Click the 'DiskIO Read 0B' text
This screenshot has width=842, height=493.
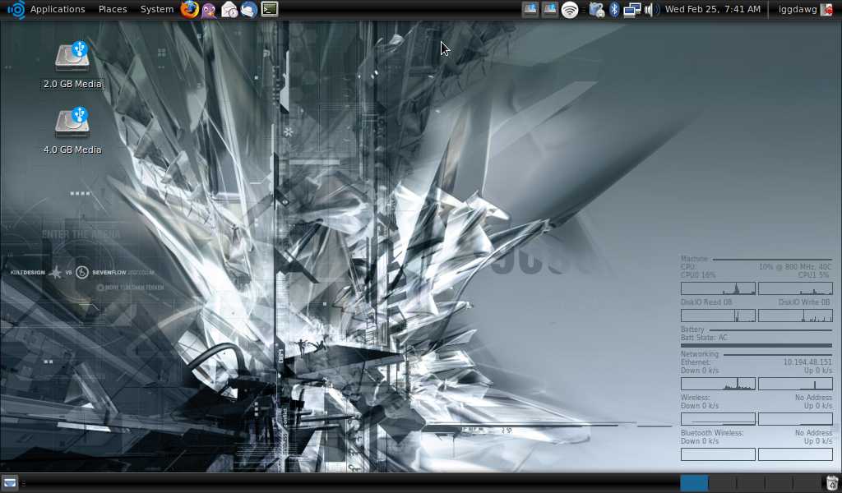[706, 302]
